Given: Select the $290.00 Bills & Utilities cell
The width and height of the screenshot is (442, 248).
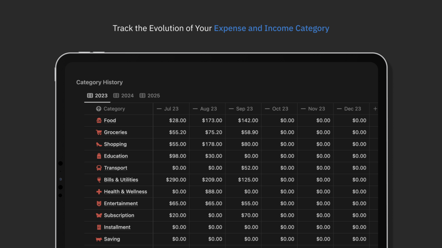Looking at the screenshot, I should (171, 180).
